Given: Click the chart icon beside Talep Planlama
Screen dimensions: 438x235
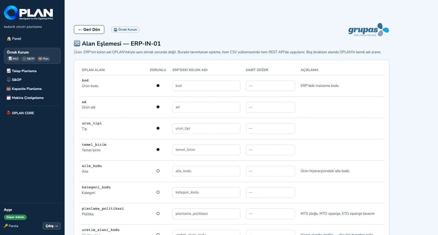Looking at the screenshot, I should click(x=9, y=71).
